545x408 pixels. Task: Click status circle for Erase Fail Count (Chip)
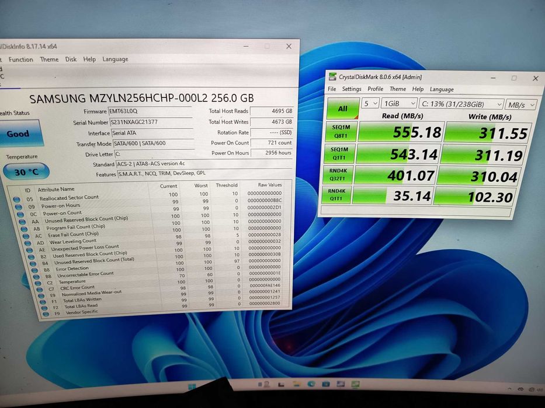26,236
